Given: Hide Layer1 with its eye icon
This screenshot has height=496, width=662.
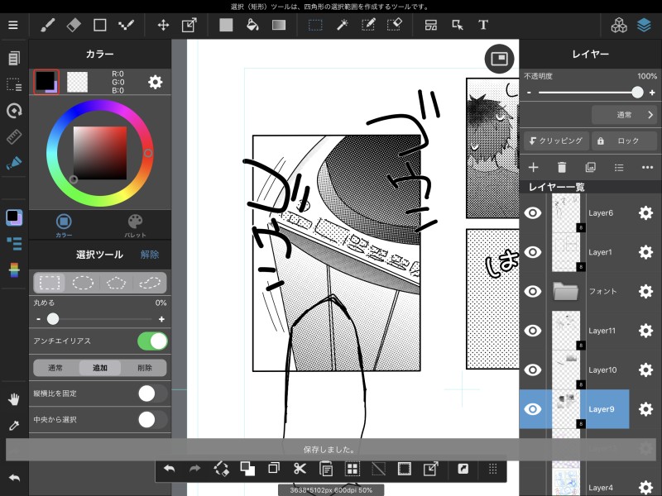Looking at the screenshot, I should pyautogui.click(x=533, y=252).
